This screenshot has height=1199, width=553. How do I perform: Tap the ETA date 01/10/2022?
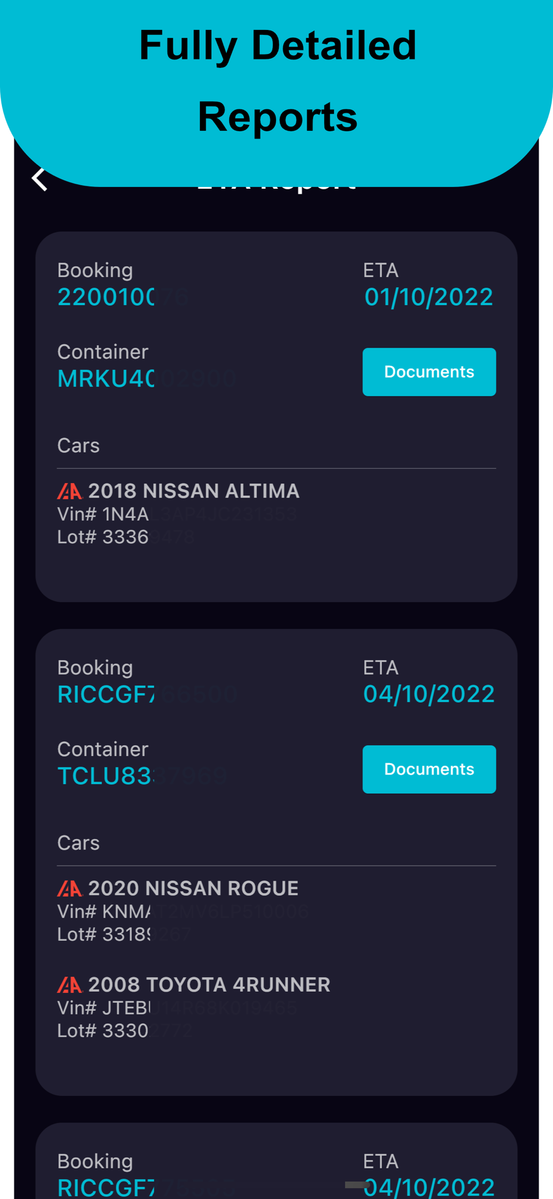tap(429, 297)
